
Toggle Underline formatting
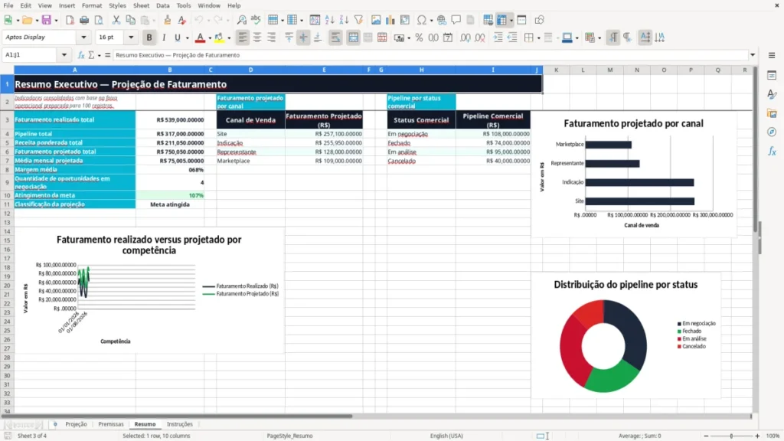click(x=177, y=38)
